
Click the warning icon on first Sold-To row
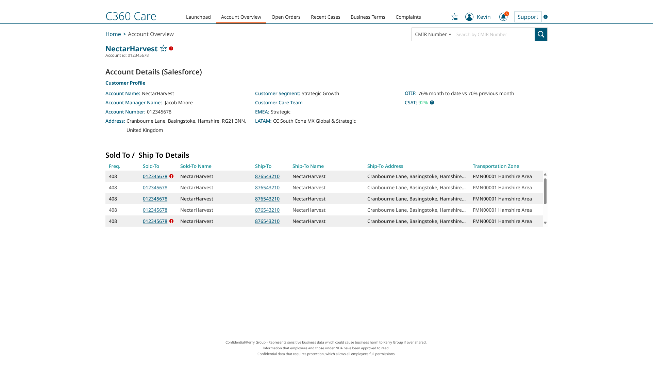pyautogui.click(x=171, y=176)
